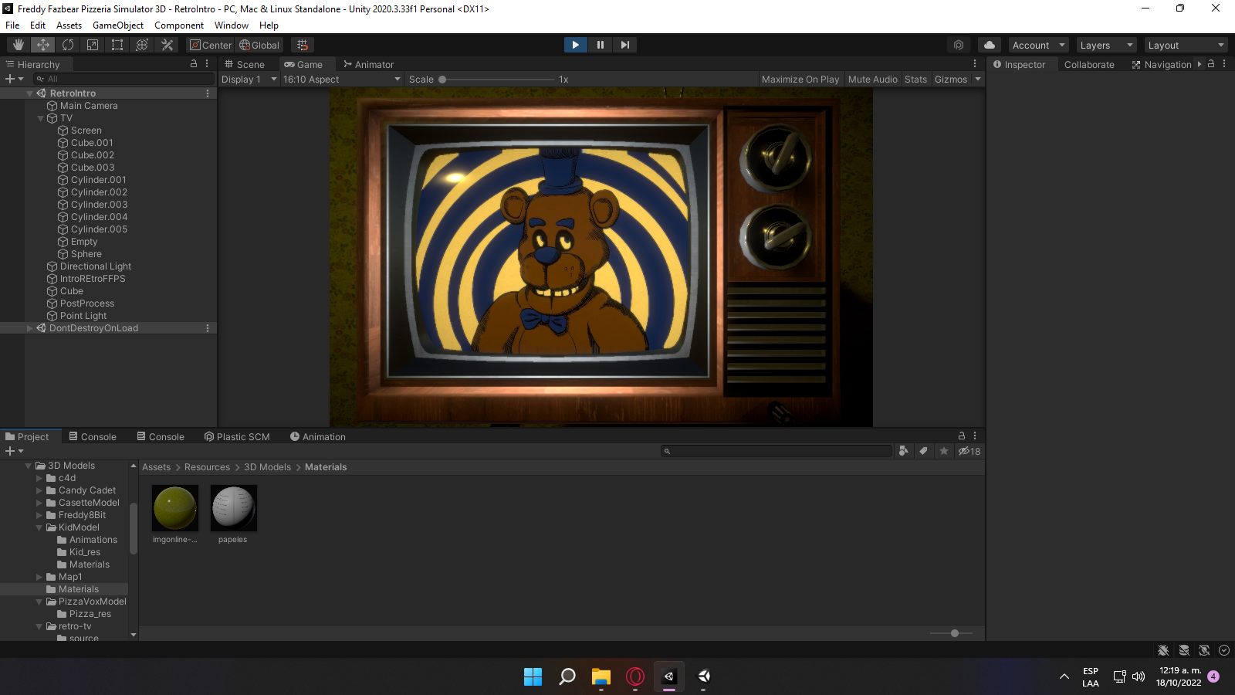Click Resources in the breadcrumb path
The image size is (1235, 695).
207,467
